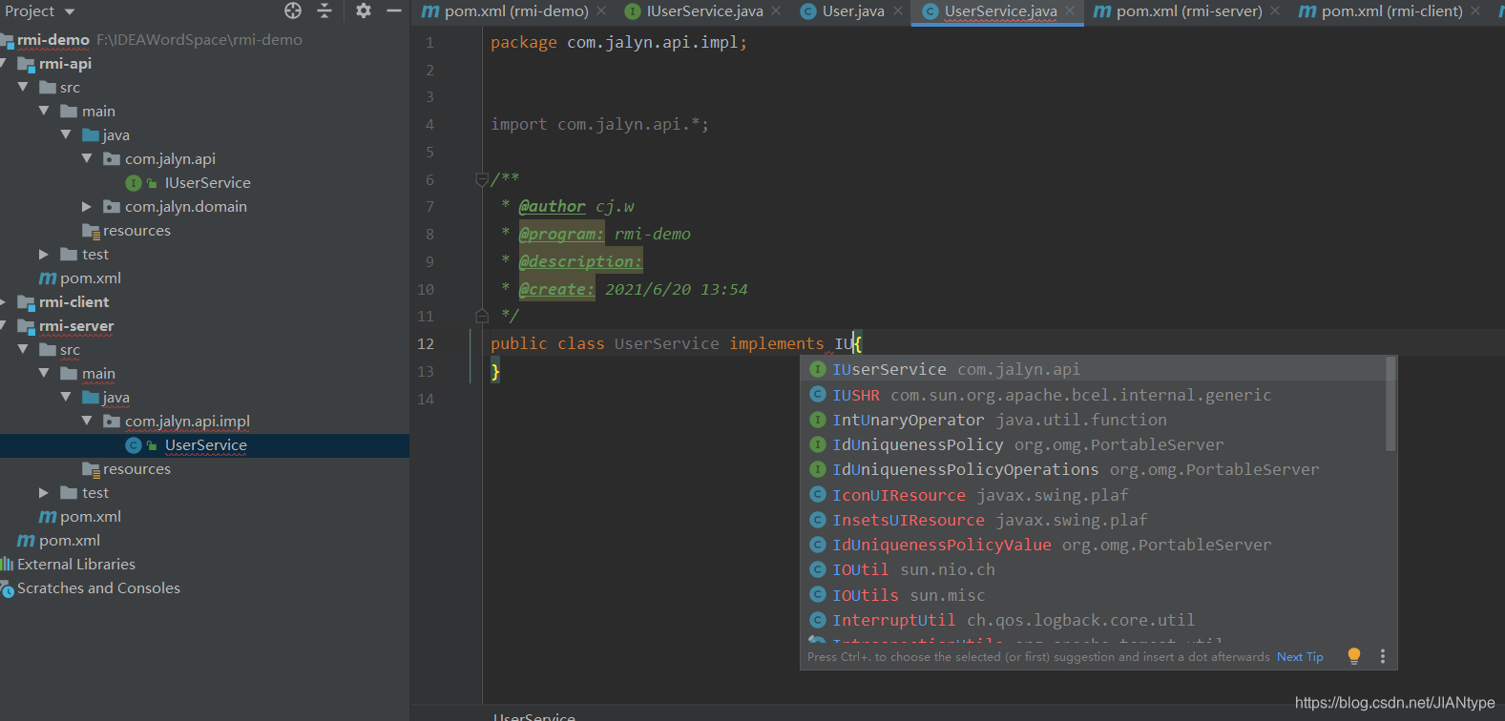Choose IOUtils sun.misc completion suggestion
This screenshot has width=1505, height=721.
[x=1093, y=595]
